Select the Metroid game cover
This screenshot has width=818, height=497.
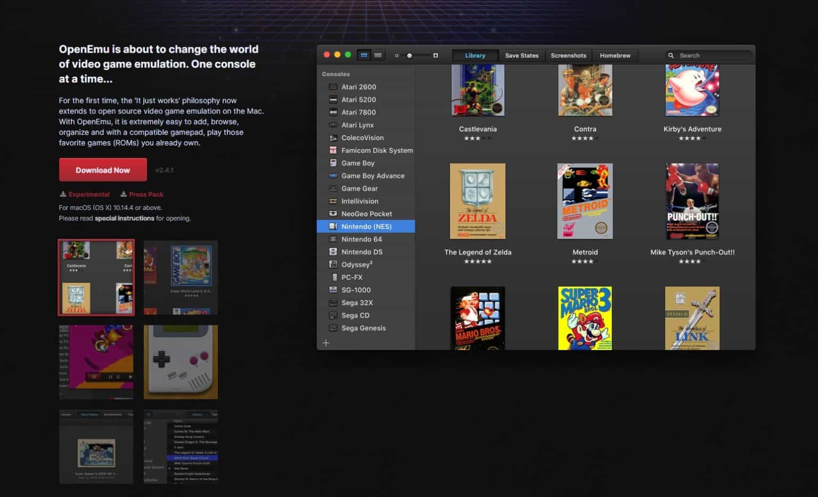coord(585,201)
